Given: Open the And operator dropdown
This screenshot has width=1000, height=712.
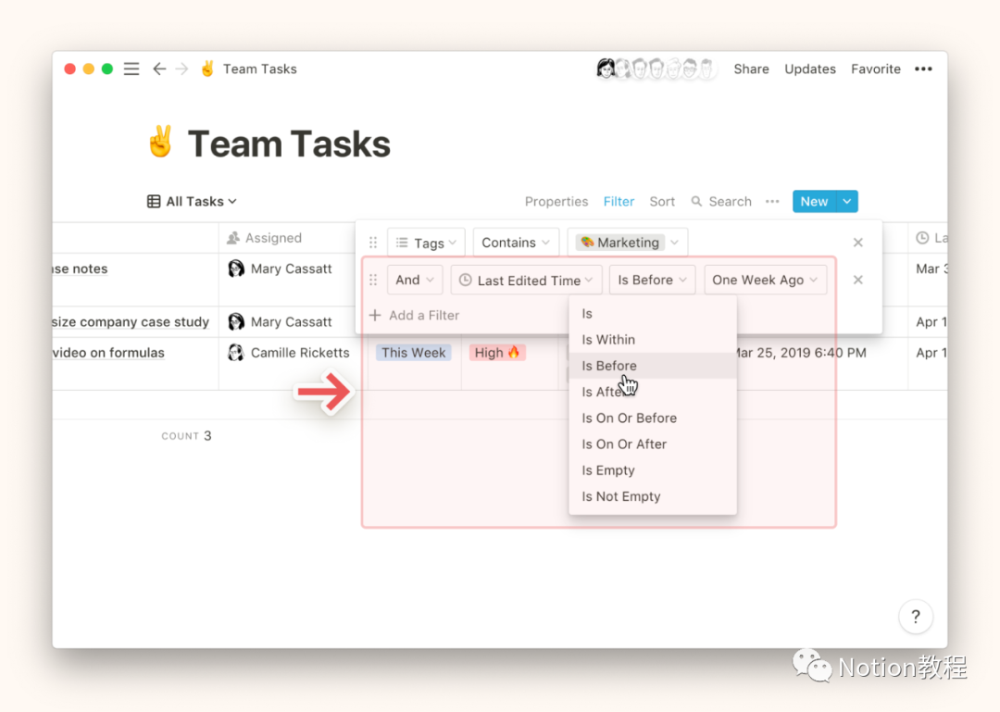Looking at the screenshot, I should (415, 281).
